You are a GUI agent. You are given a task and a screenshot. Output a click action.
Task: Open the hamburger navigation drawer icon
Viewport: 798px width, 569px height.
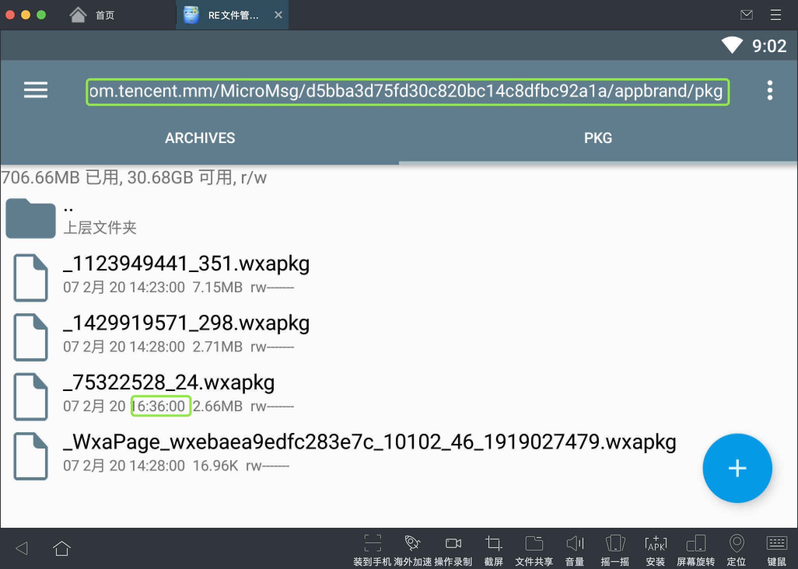(x=35, y=90)
